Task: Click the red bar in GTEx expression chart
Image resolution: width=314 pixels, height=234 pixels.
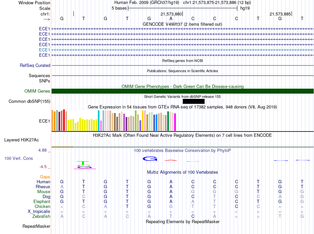Action: pos(64,120)
